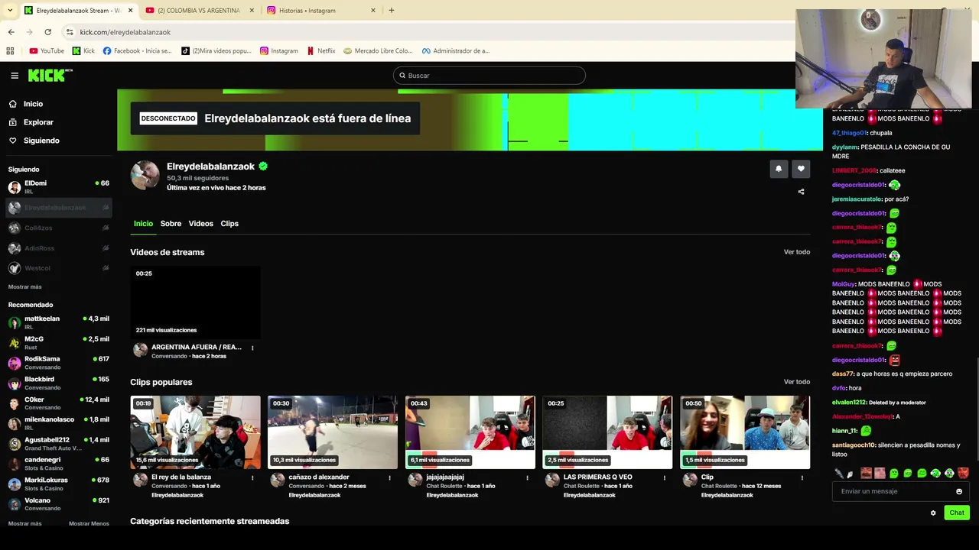Pick the mustache man face emote in quick bar
The height and width of the screenshot is (550, 979).
pyautogui.click(x=866, y=474)
